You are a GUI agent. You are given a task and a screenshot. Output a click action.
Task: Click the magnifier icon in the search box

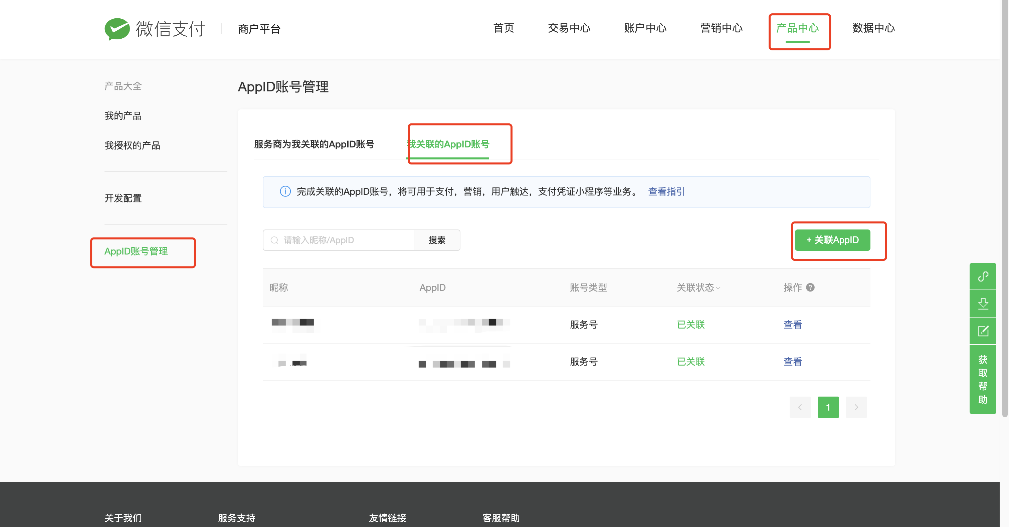coord(274,240)
